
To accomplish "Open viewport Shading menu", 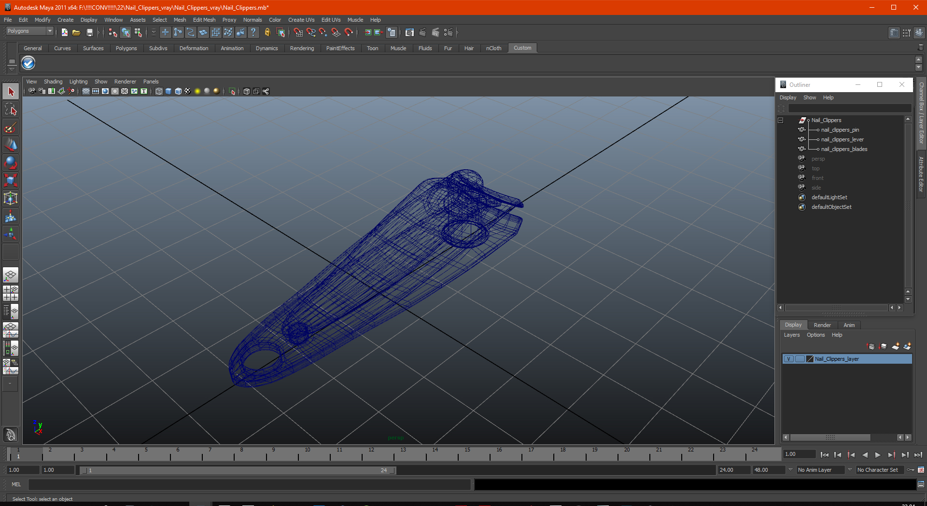I will [x=53, y=82].
